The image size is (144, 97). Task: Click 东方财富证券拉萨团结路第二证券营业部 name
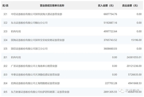point(40,92)
